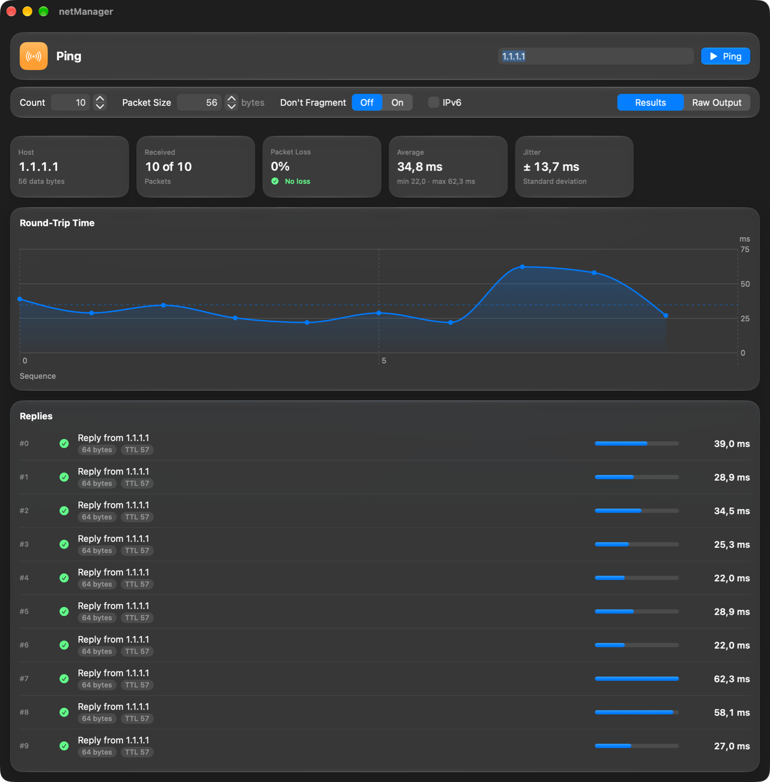Switch to the Results tab
The height and width of the screenshot is (782, 770).
(x=650, y=103)
